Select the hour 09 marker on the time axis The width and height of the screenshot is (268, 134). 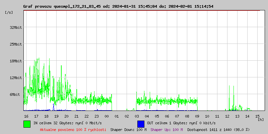[x=197, y=116]
